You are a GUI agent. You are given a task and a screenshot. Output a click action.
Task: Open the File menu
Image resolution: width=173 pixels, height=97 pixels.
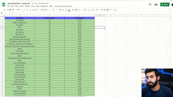(x=8, y=6)
